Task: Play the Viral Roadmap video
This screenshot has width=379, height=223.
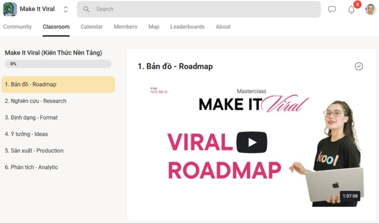Action: point(252,142)
